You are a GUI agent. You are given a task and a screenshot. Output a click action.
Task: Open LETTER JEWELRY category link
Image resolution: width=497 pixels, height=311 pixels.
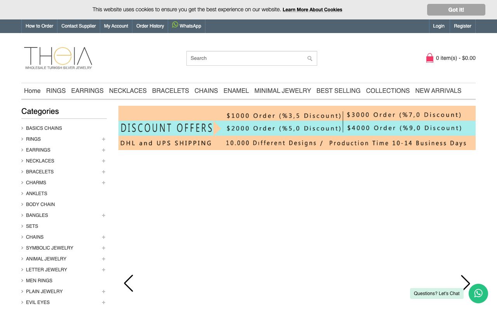pyautogui.click(x=47, y=270)
